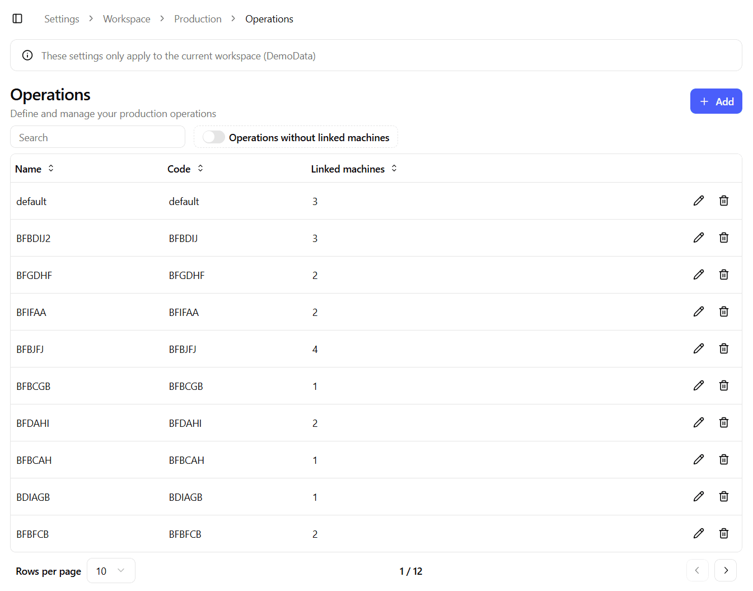Navigate to Workspace breadcrumb
Screen dimensions: 753x591
pyautogui.click(x=127, y=19)
